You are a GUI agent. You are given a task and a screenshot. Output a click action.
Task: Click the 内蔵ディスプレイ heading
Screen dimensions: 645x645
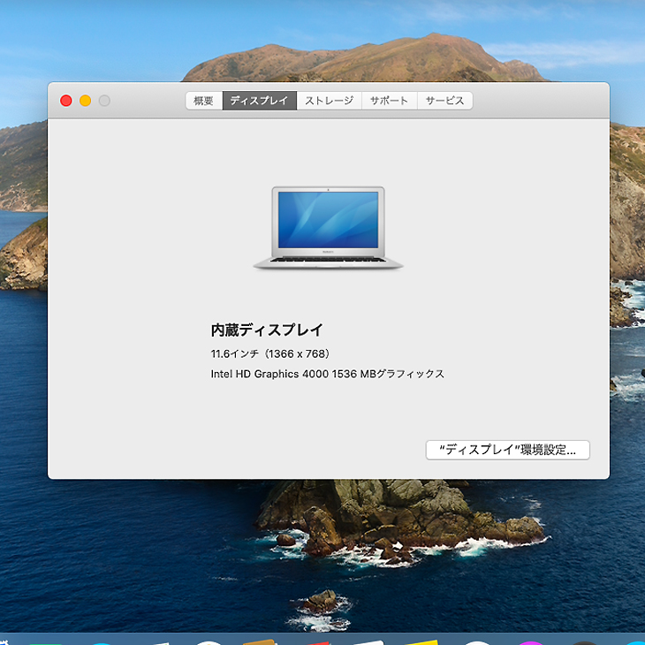267,330
